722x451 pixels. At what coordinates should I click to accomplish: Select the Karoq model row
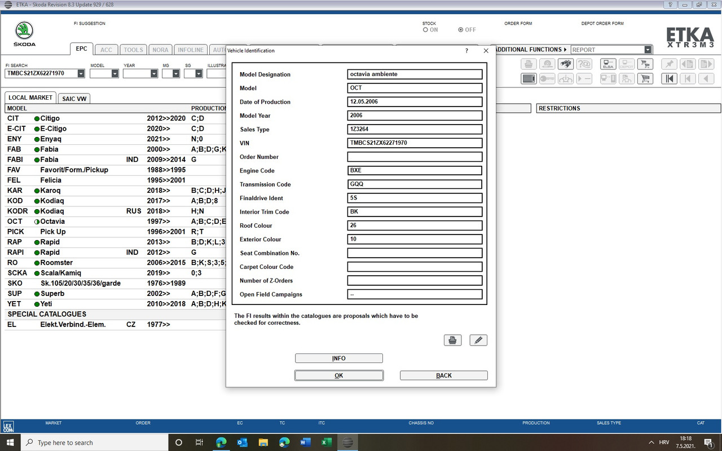115,191
